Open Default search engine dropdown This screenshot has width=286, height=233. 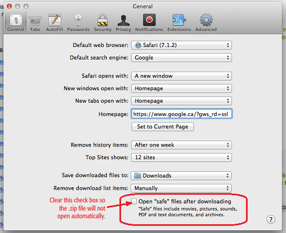[x=181, y=57]
